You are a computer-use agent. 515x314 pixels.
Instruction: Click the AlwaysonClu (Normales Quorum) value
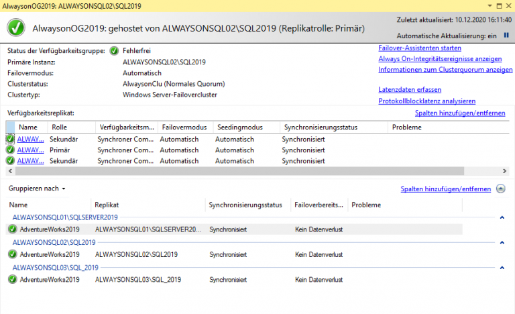pyautogui.click(x=174, y=84)
